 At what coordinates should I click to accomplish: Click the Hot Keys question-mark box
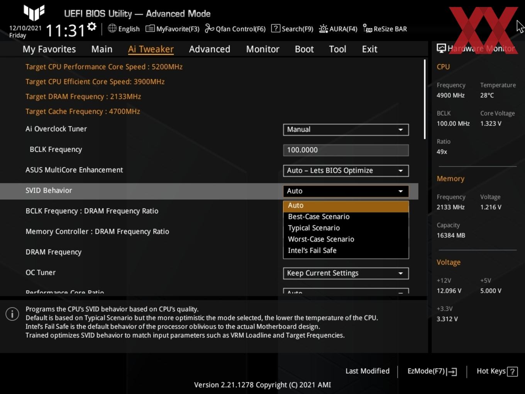click(x=512, y=372)
